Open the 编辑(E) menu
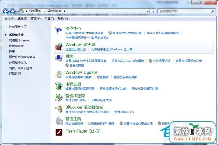 22,18
